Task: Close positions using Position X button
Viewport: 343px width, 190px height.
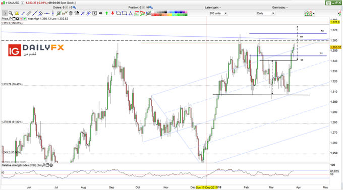Action: [x=143, y=8]
